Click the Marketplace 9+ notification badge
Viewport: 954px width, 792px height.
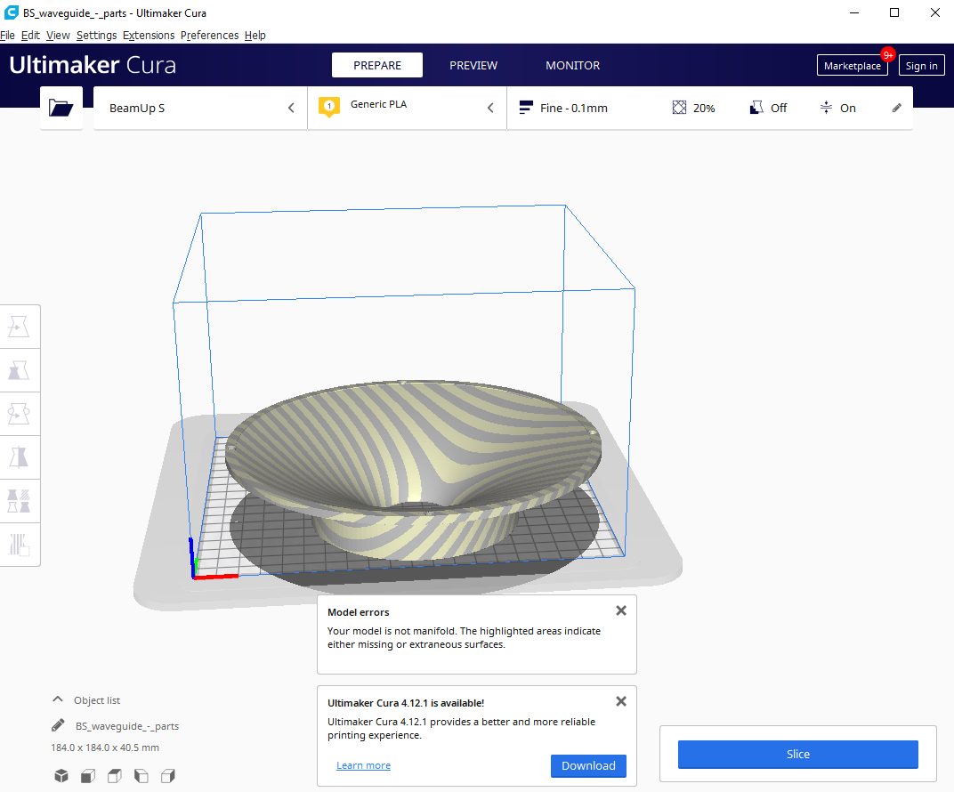point(887,55)
